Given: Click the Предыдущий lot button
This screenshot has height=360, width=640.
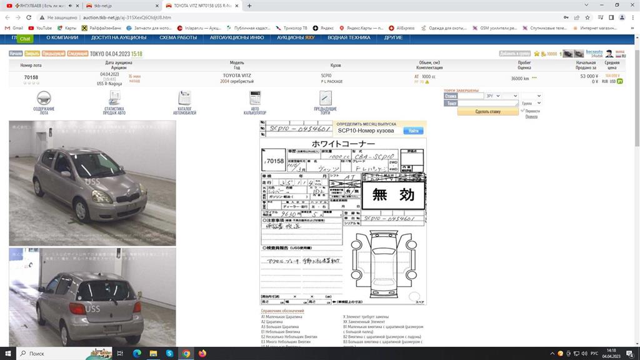Looking at the screenshot, I should pyautogui.click(x=54, y=54).
